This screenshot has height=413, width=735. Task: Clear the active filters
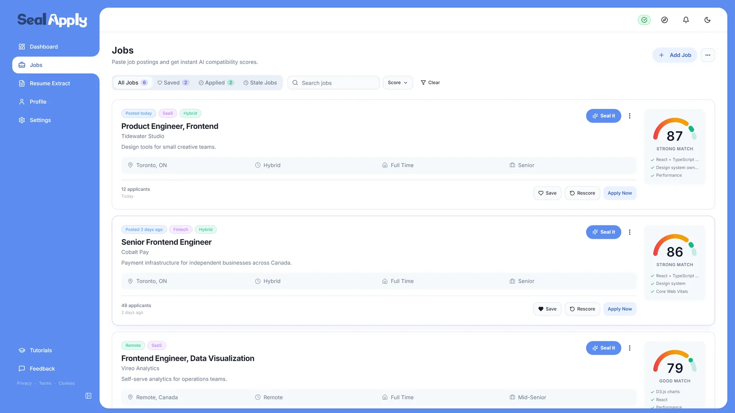430,83
